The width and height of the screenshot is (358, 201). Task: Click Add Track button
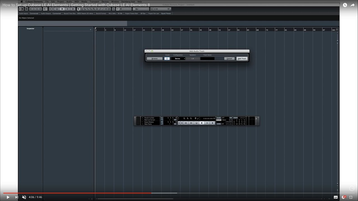(242, 59)
